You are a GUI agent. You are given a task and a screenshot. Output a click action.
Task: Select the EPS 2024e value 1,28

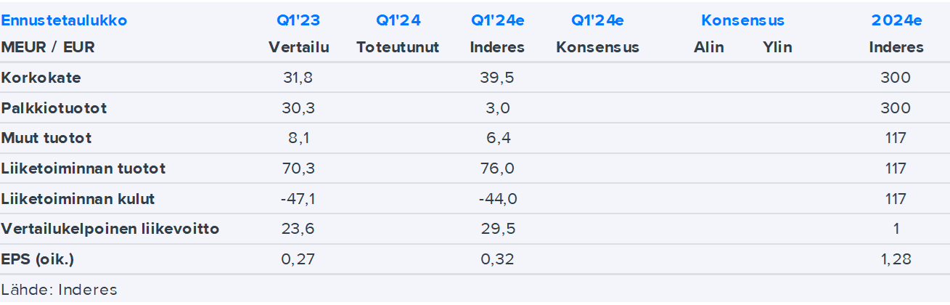(x=896, y=259)
